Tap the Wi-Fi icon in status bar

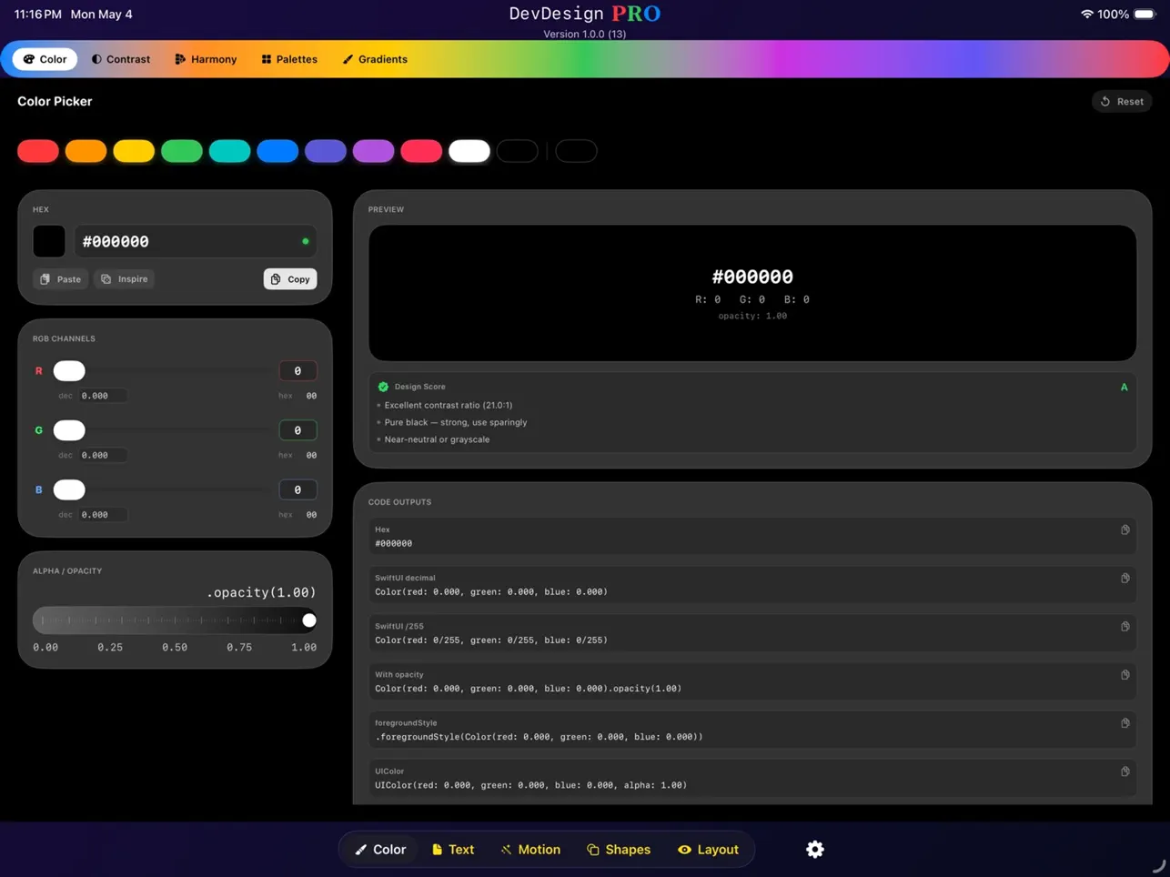(1086, 15)
